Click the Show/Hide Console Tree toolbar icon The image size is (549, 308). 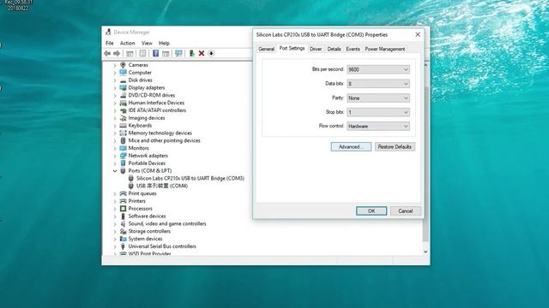130,53
